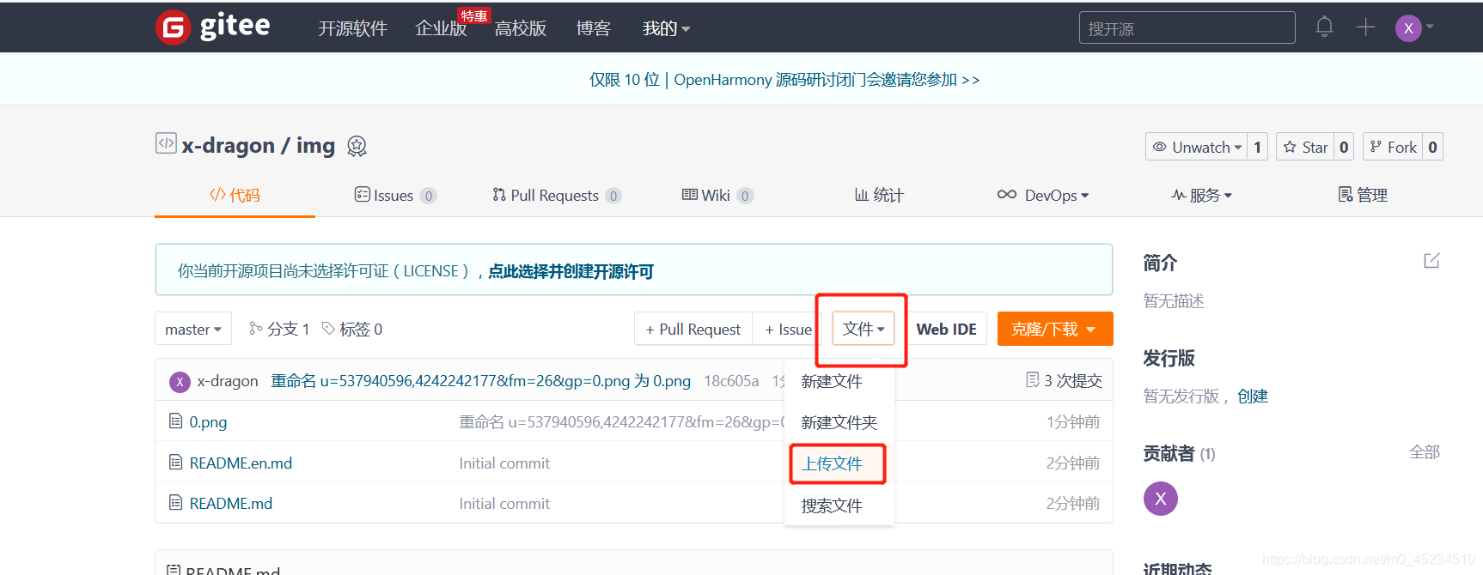Open the Pull Requests tab
Screen dimensions: 1483x575
[557, 196]
